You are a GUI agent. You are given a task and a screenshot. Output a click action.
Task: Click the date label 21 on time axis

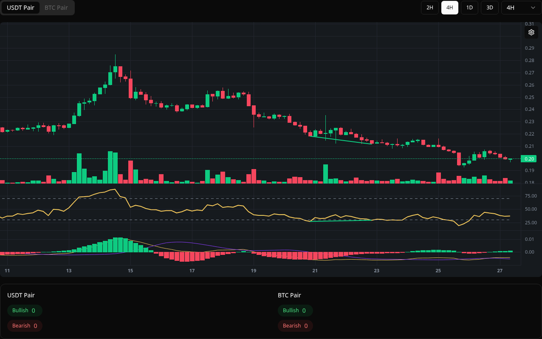coord(315,270)
